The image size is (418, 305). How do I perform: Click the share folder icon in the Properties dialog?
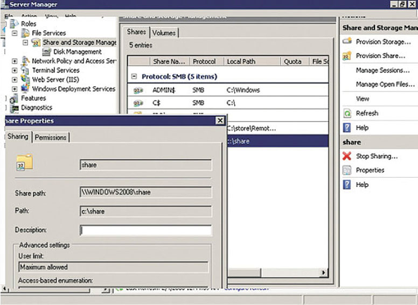click(x=24, y=162)
